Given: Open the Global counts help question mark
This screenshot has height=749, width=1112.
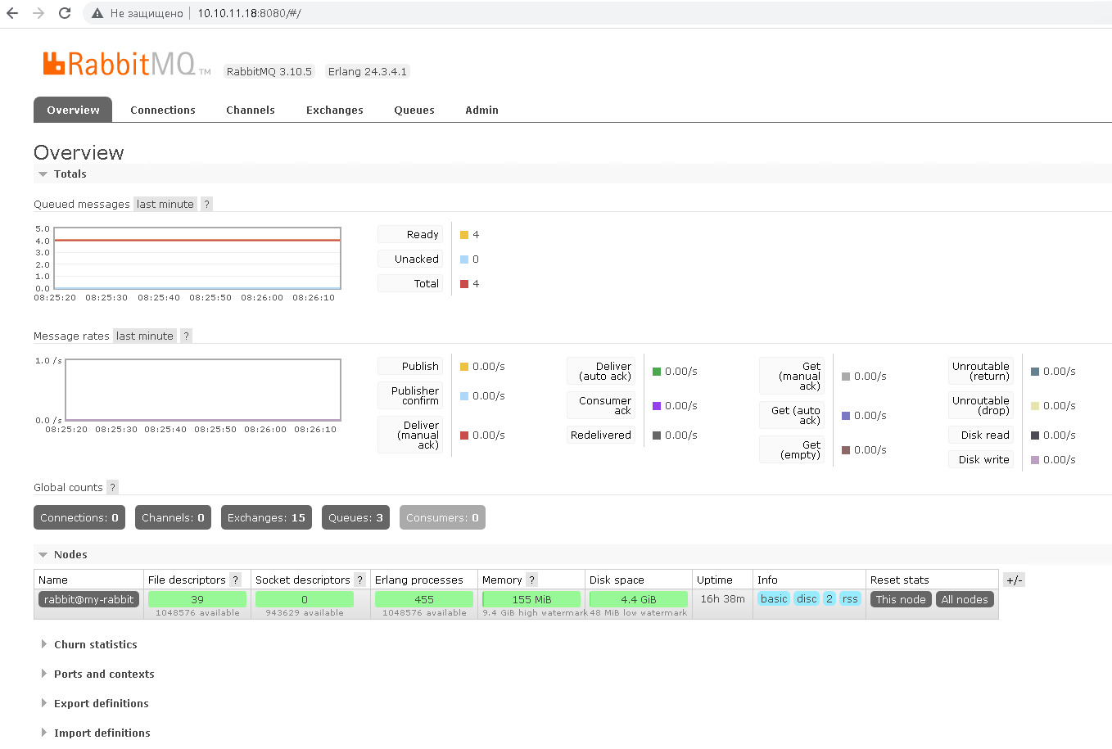Looking at the screenshot, I should click(x=112, y=488).
